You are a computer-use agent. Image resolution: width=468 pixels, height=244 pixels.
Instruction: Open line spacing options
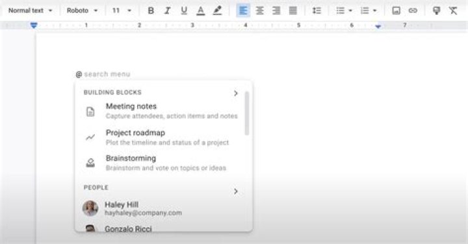click(317, 11)
